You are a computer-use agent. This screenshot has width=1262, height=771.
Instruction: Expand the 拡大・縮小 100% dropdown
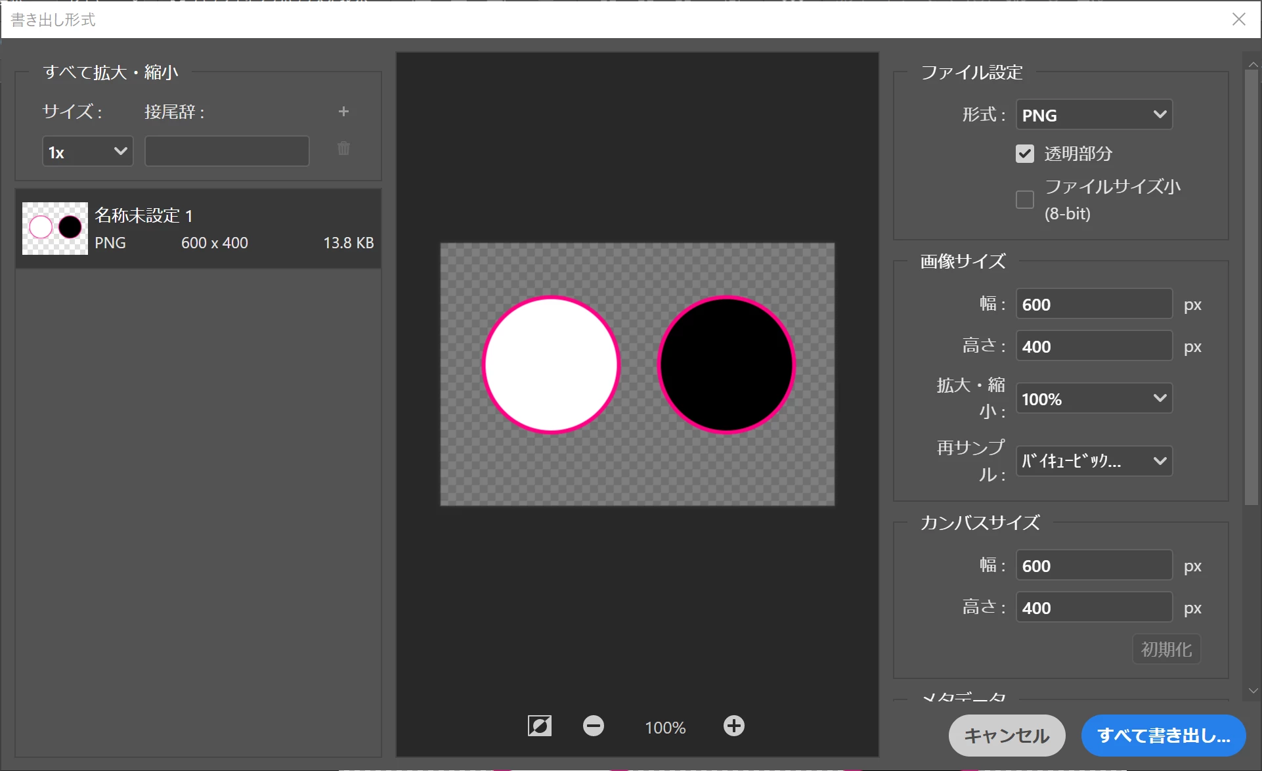point(1093,399)
